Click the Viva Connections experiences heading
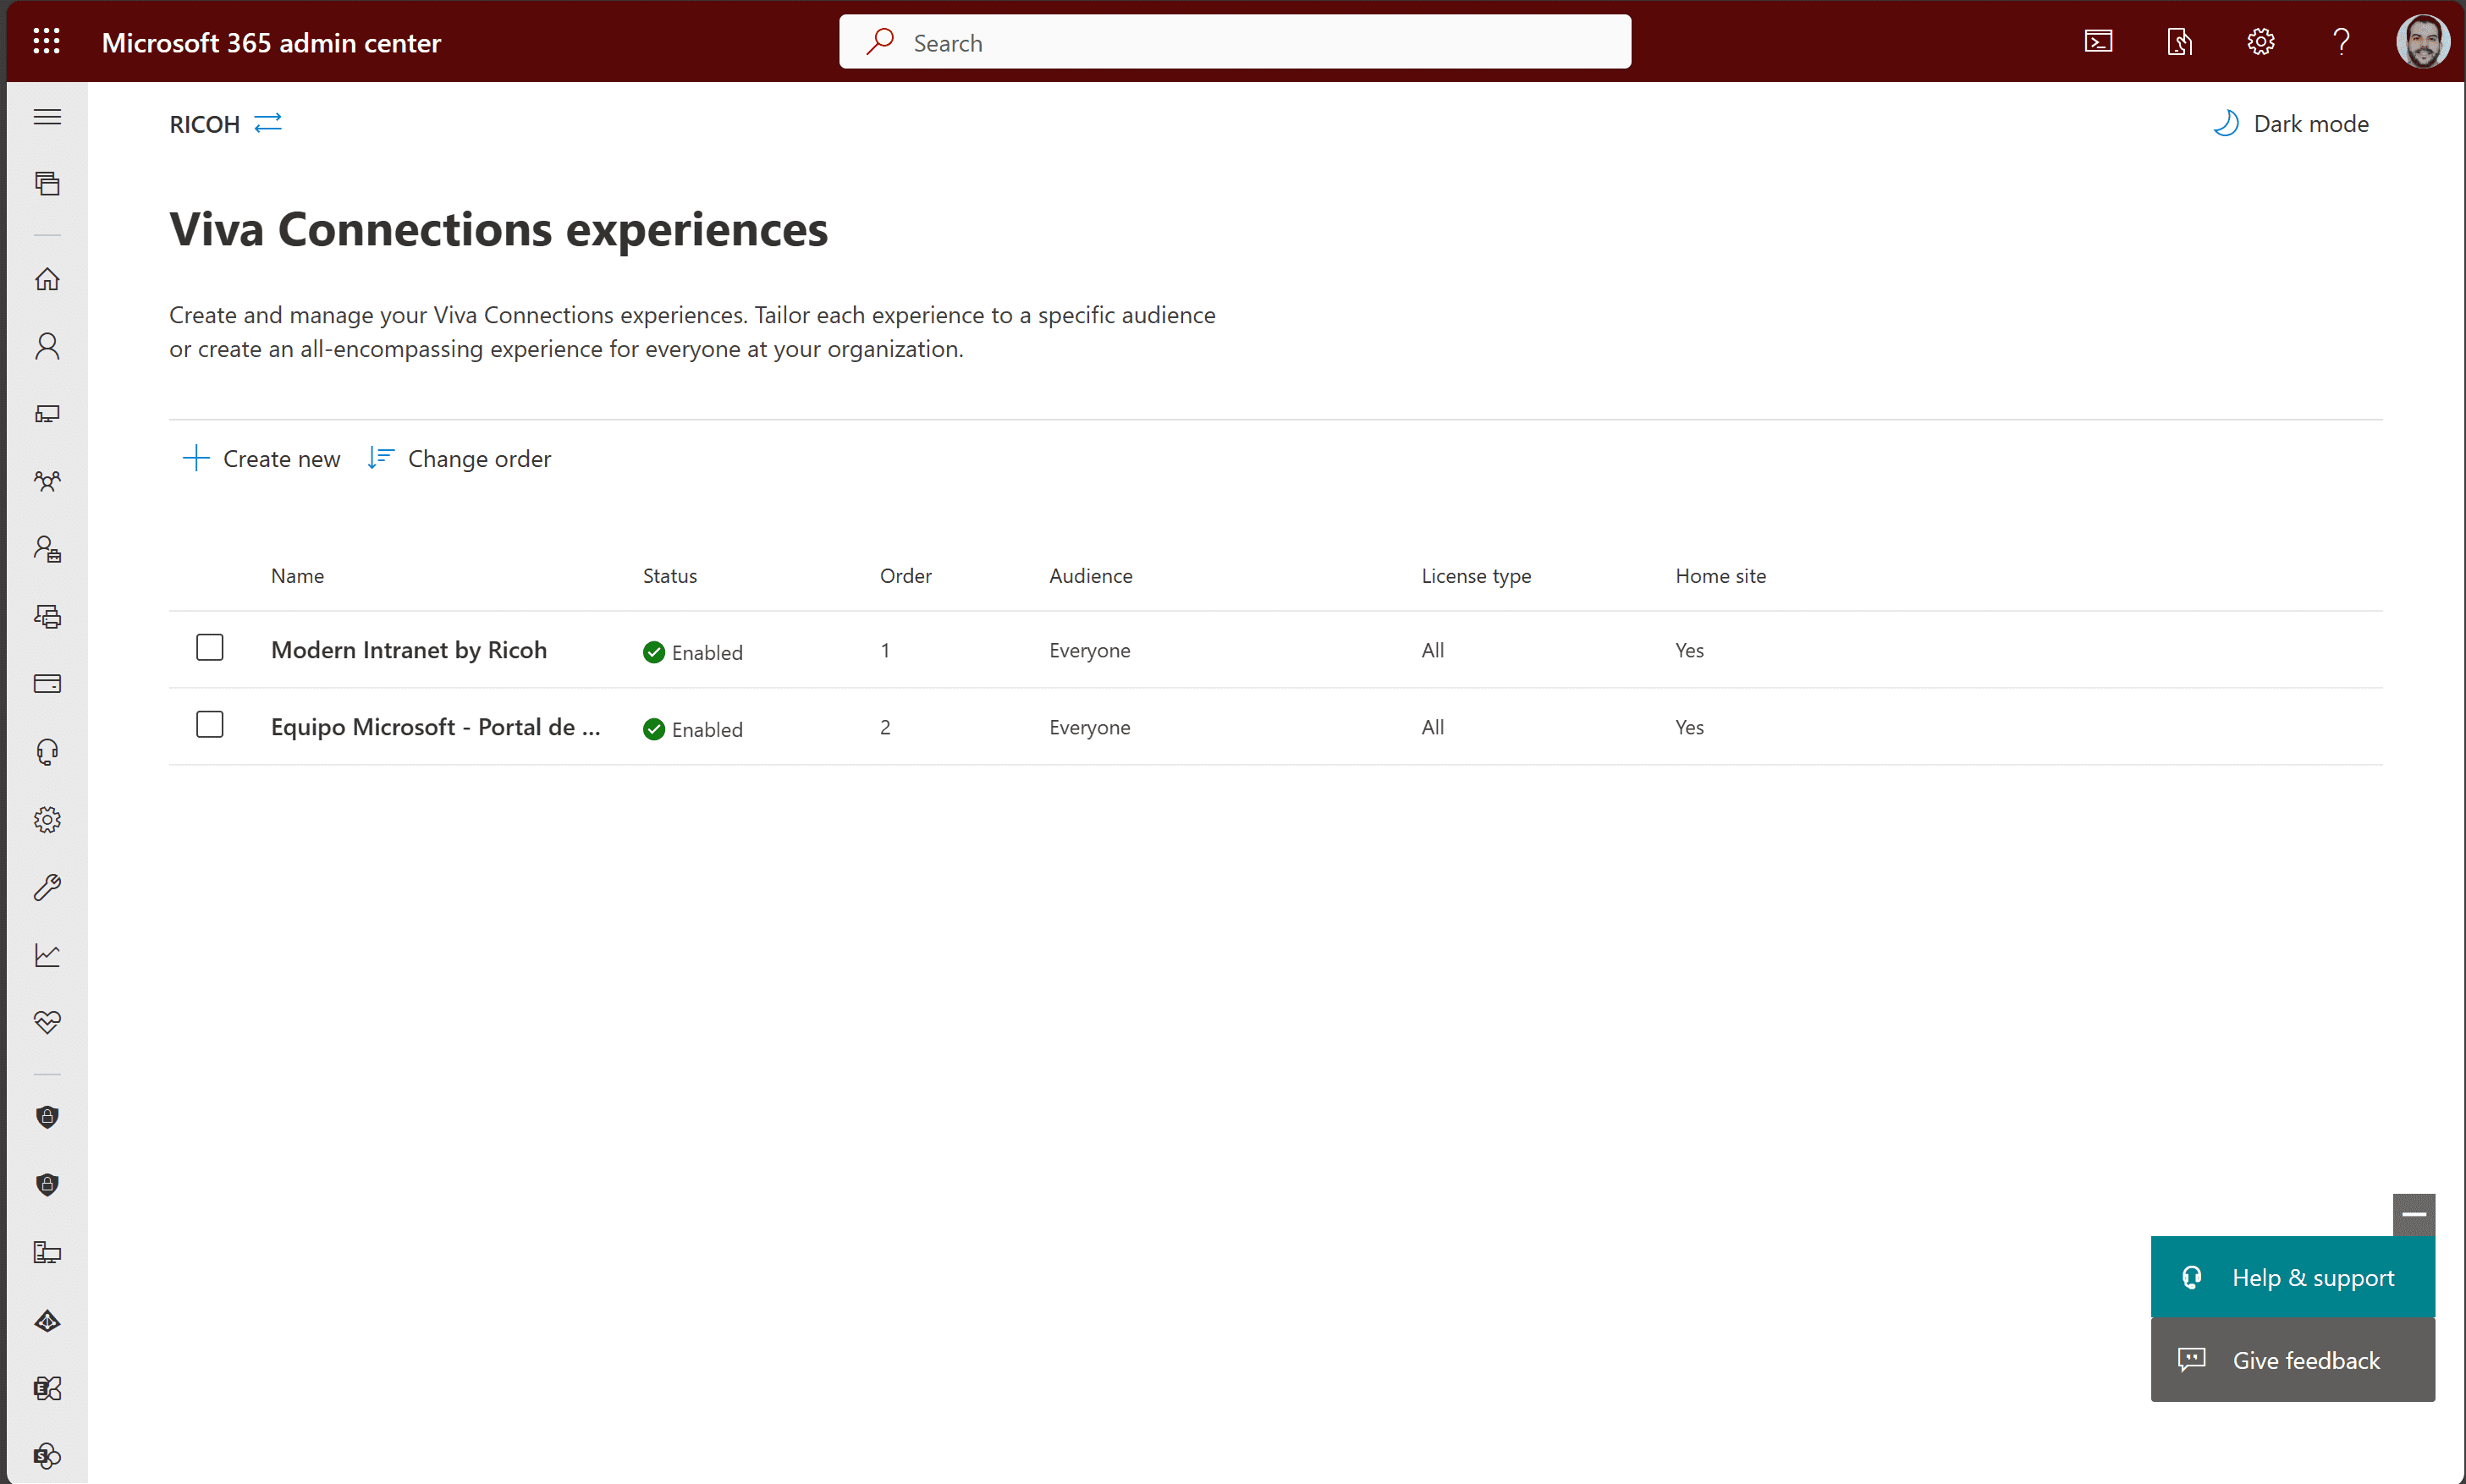 (498, 230)
